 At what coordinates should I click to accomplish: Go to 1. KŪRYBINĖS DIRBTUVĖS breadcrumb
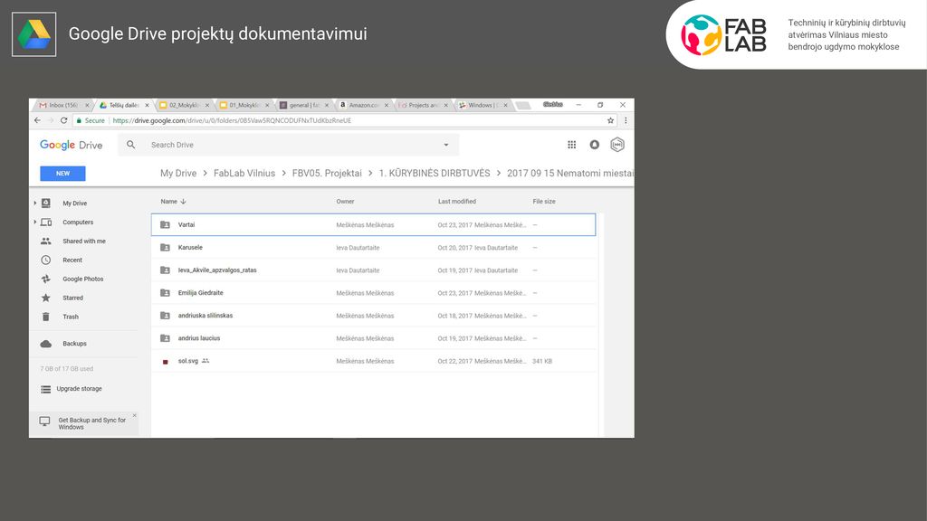(435, 173)
